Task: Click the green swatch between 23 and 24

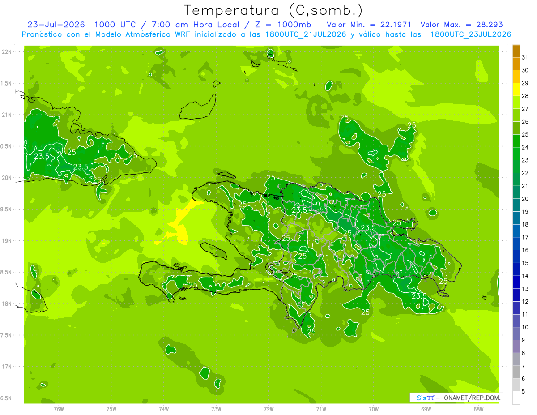Action: pos(516,154)
